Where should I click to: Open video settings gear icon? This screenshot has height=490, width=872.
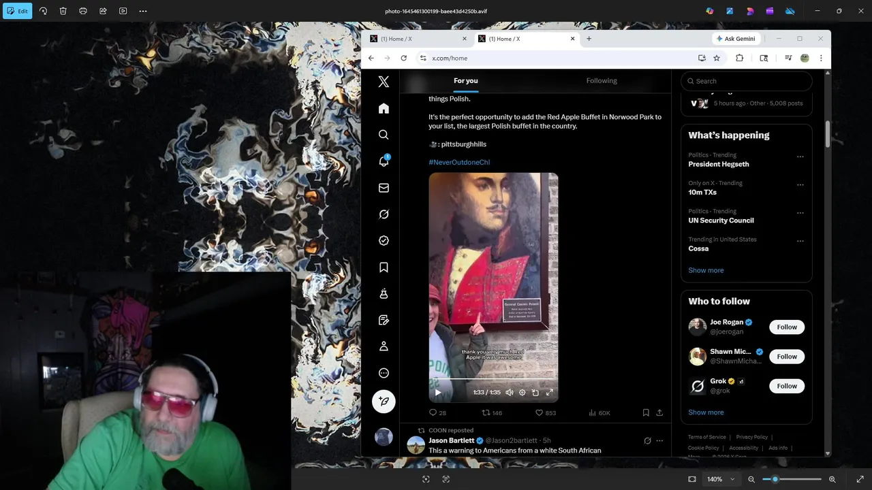pyautogui.click(x=523, y=392)
